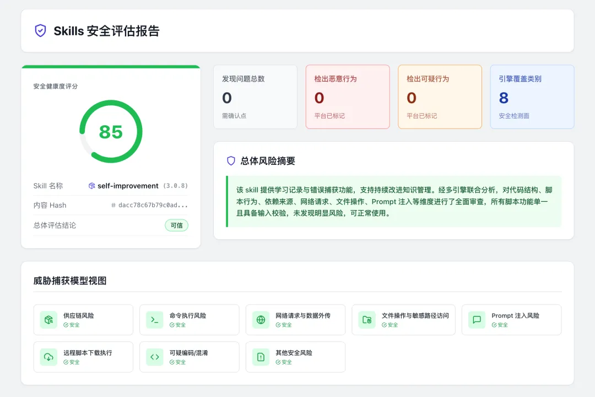Click the 供应链风险 box icon
This screenshot has height=397, width=595.
click(x=48, y=320)
